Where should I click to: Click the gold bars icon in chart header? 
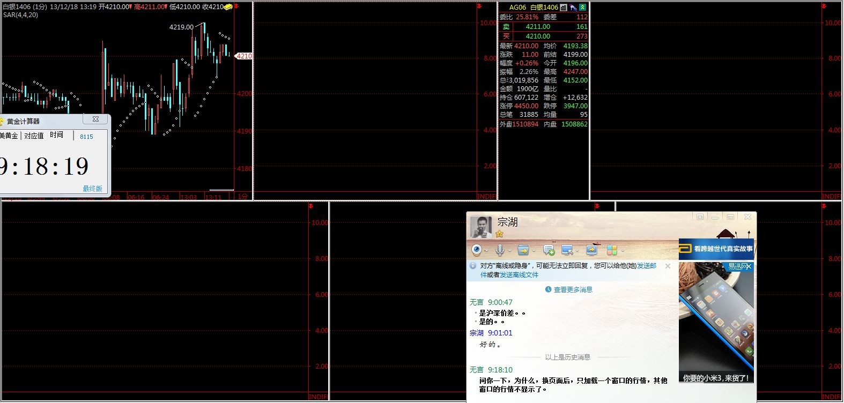[228, 7]
